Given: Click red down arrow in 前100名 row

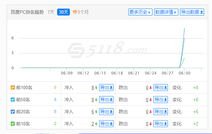Looking at the screenshot, I should (x=150, y=88).
